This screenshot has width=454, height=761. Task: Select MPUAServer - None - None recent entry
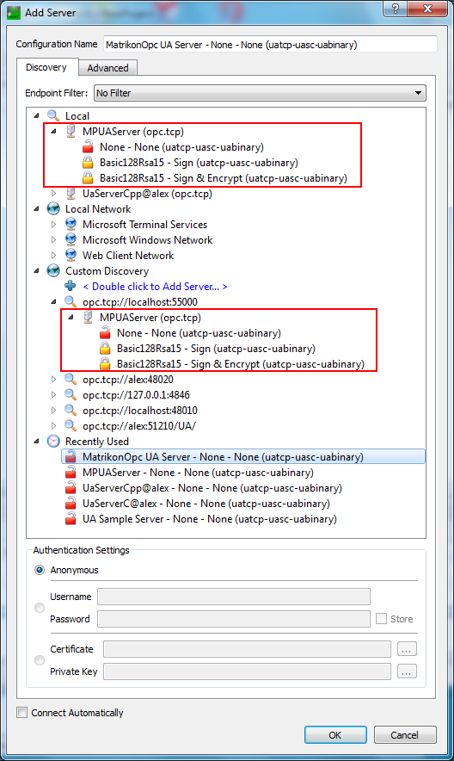coord(198,473)
